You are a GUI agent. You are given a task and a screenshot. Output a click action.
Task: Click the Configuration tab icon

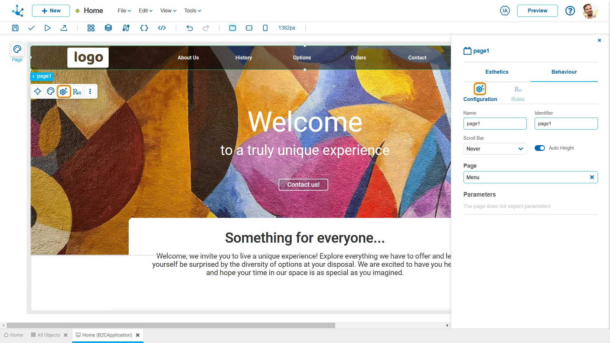click(480, 89)
